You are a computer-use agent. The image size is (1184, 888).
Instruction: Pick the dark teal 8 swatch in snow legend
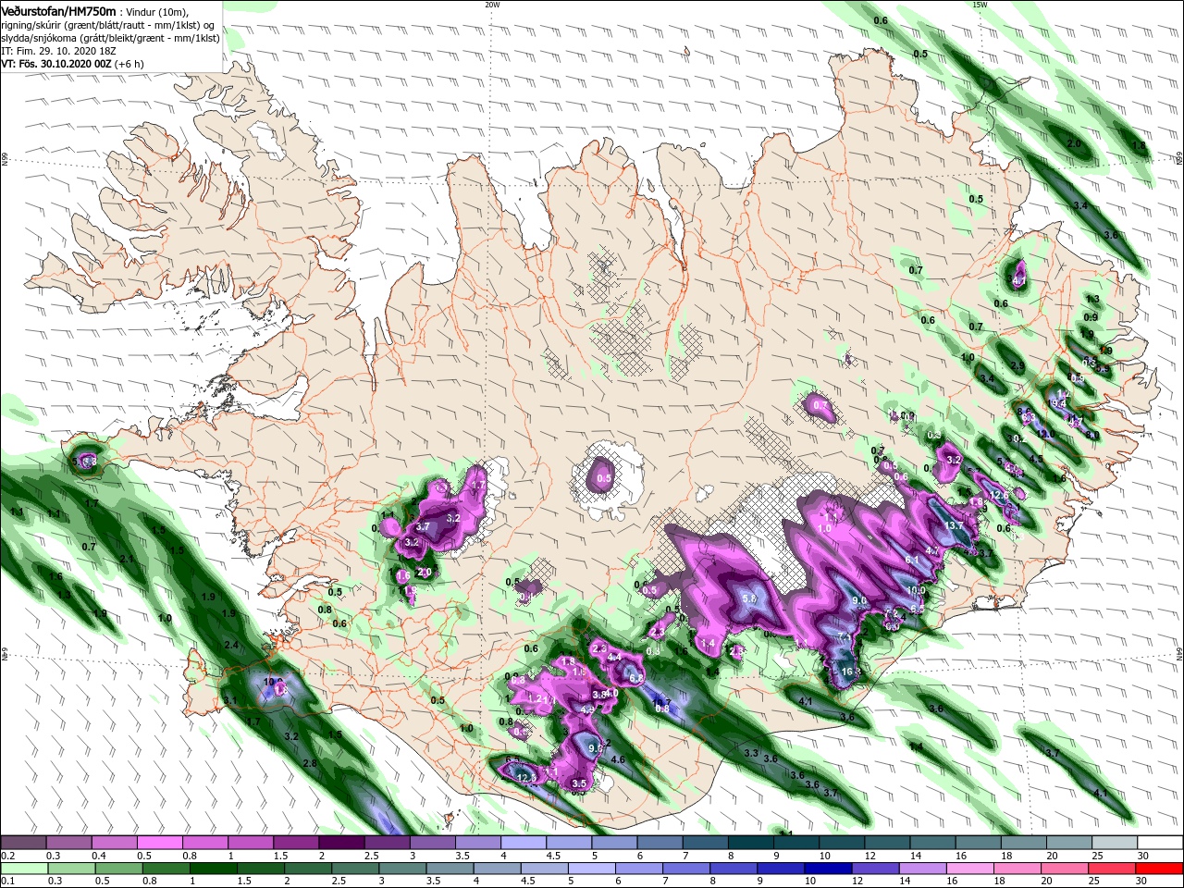(752, 842)
